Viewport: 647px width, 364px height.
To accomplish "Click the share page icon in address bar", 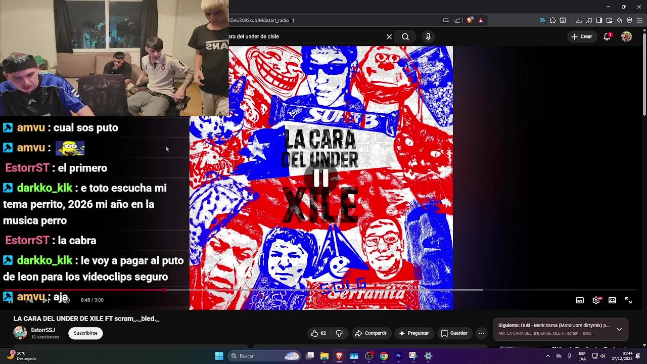I will tap(457, 20).
